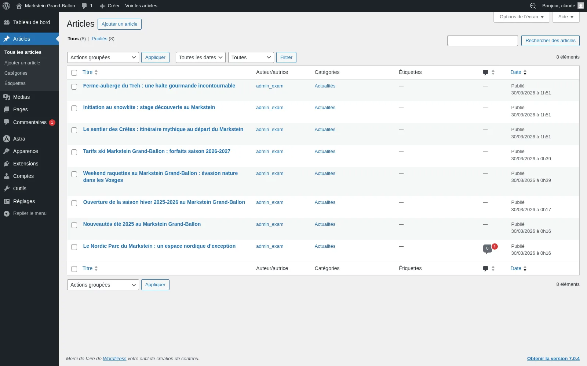Screen dimensions: 587x366
Task: Open the WordPress logo menu
Action: [x=6, y=6]
